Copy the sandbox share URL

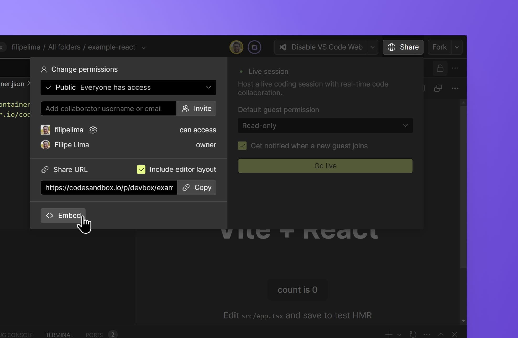coord(197,187)
